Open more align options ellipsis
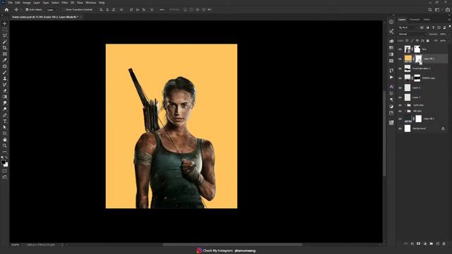Viewport: 452px width, 254px height. pos(162,9)
